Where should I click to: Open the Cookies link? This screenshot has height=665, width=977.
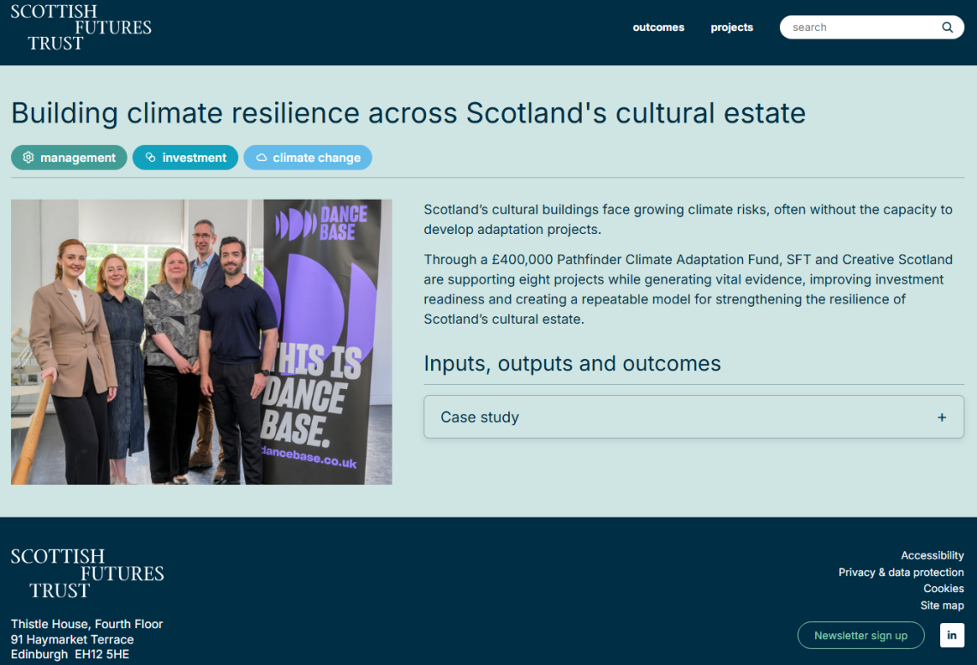(x=944, y=589)
